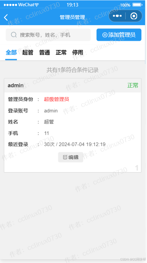Filter by the 正常 tab
Image resolution: width=147 pixels, height=263 pixels.
(61, 53)
